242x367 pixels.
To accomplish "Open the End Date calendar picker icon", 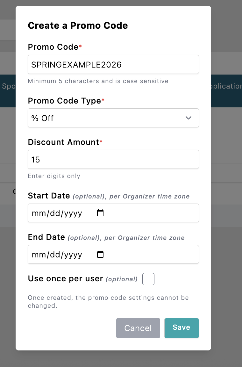I will pos(100,254).
